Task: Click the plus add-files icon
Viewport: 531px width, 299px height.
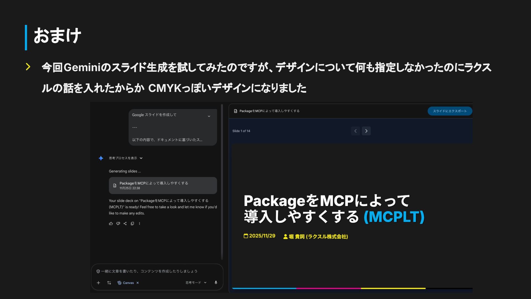Action: (98, 283)
